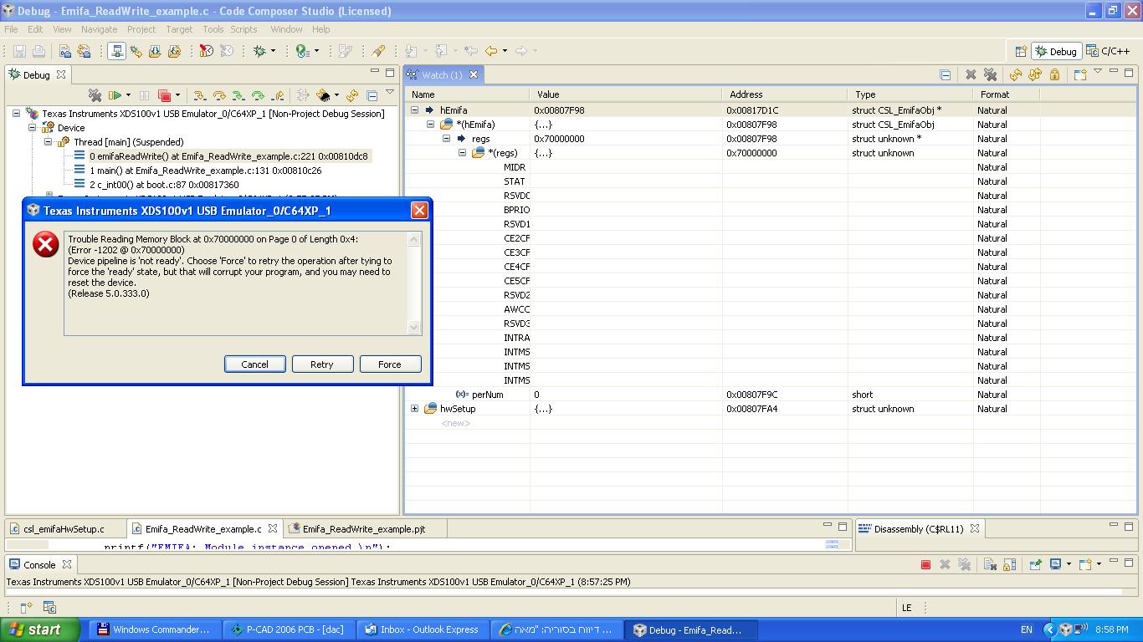This screenshot has height=642, width=1143.
Task: Click the Remove All Watches double-X icon
Action: 991,74
